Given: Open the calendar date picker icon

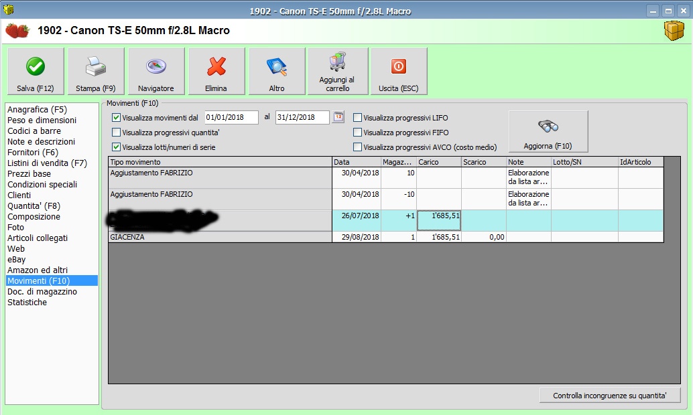Looking at the screenshot, I should [x=338, y=117].
